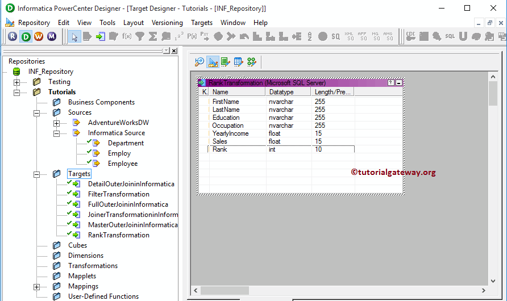This screenshot has height=301, width=507.
Task: Click the Datatype column header
Action: point(288,92)
